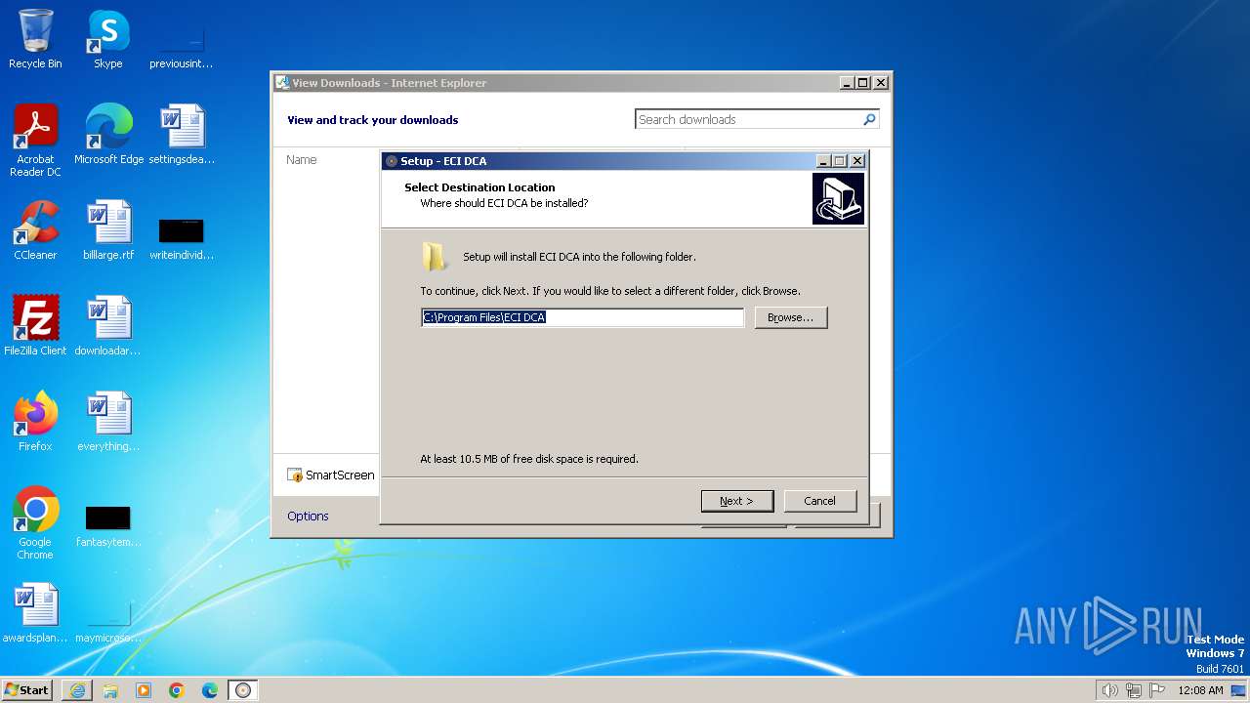This screenshot has width=1250, height=703.
Task: Open Internet Explorer in the taskbar
Action: (77, 690)
